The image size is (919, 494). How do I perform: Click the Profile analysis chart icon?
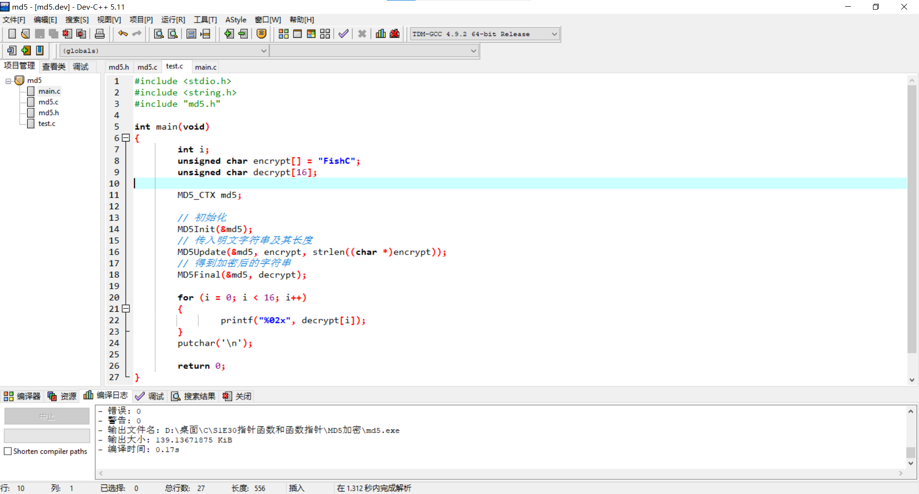pyautogui.click(x=381, y=34)
